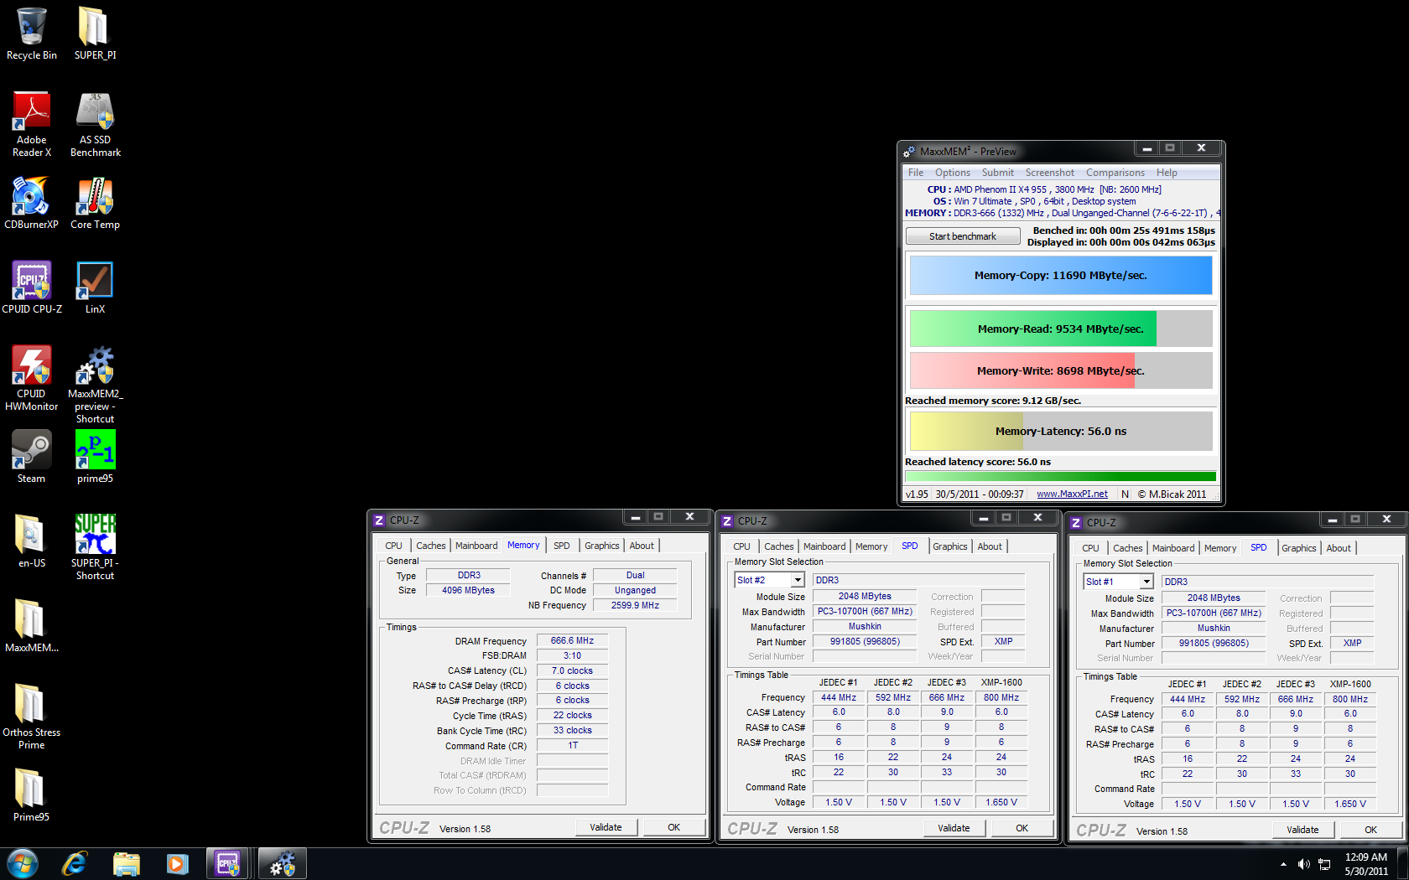Open CDBurnerXP desktop shortcut
This screenshot has height=880, width=1409.
tap(32, 203)
